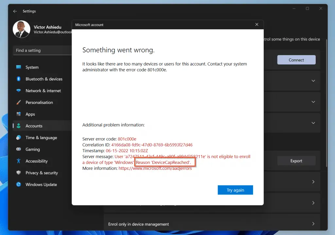Click the Settings window scrollbar
Viewport: 335px width, 235px height.
click(x=326, y=103)
